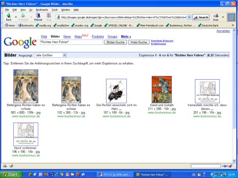
Task: Click the Search button next to URL bar
Action: (201, 17)
